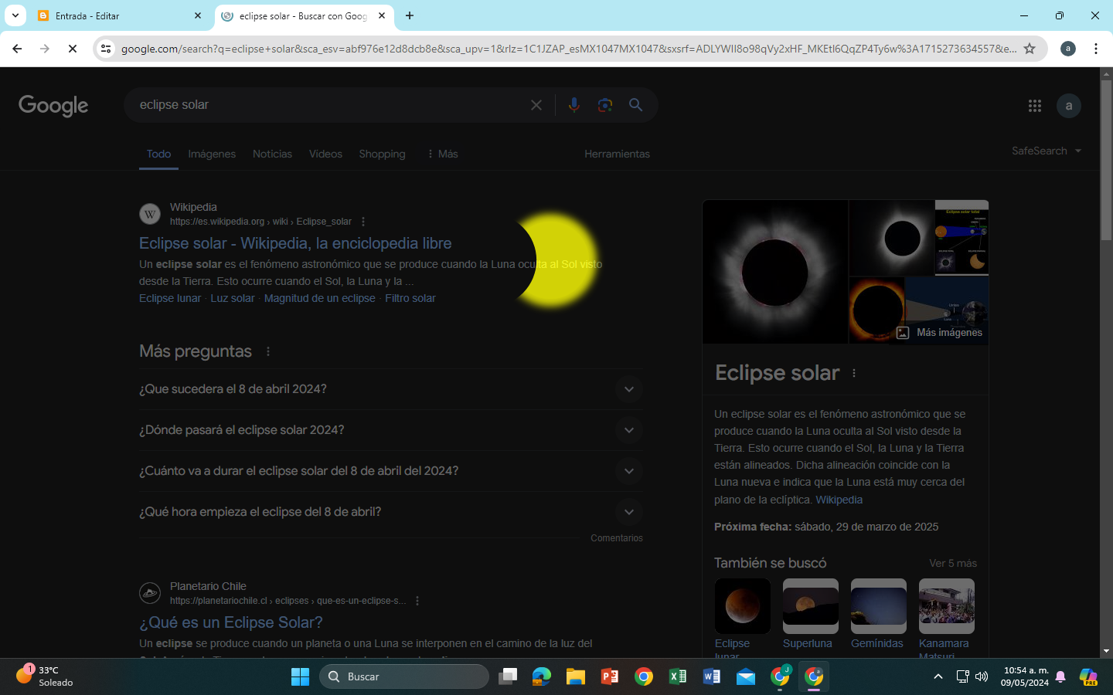This screenshot has height=695, width=1113.
Task: View site information icon in the address bar
Action: click(106, 49)
